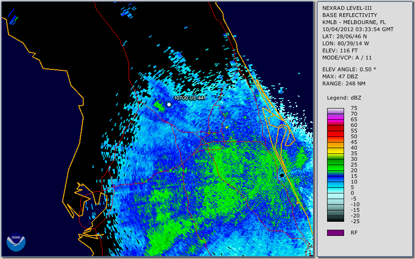Image resolution: width=415 pixels, height=259 pixels.
Task: Click the KMLB - MELBOURNE, FL text
Action: coord(354,22)
